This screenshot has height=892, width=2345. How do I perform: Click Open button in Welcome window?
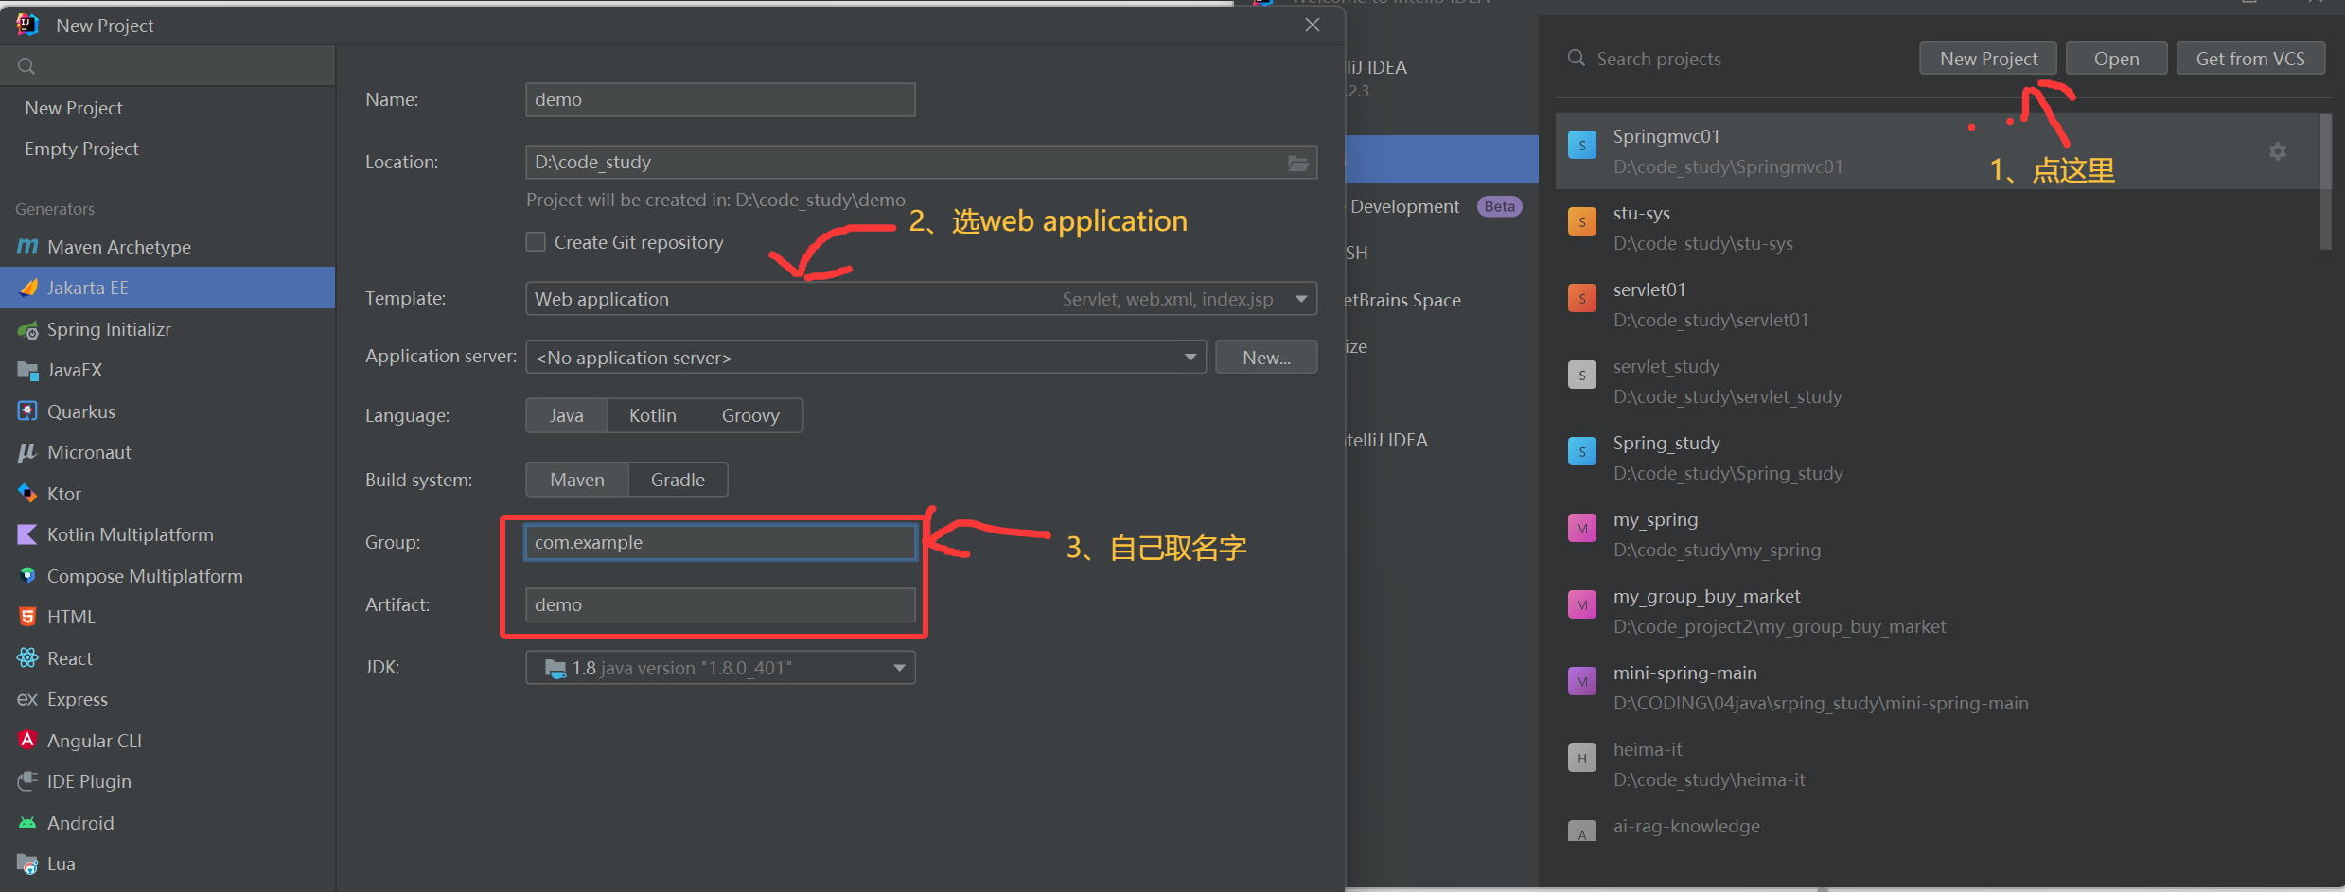coord(2116,59)
